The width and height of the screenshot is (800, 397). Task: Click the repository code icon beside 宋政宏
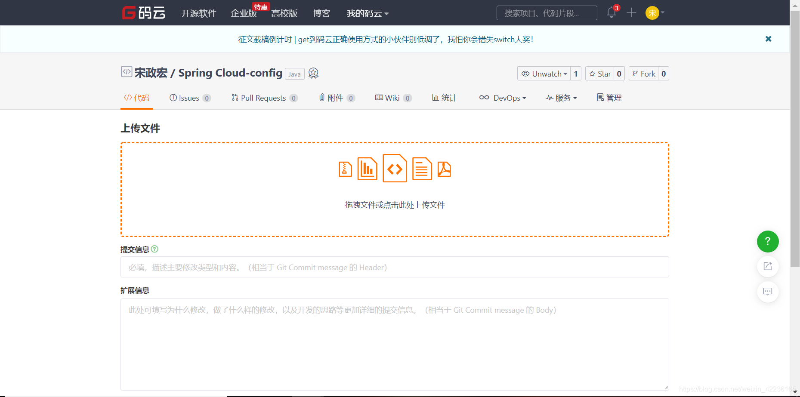[126, 72]
